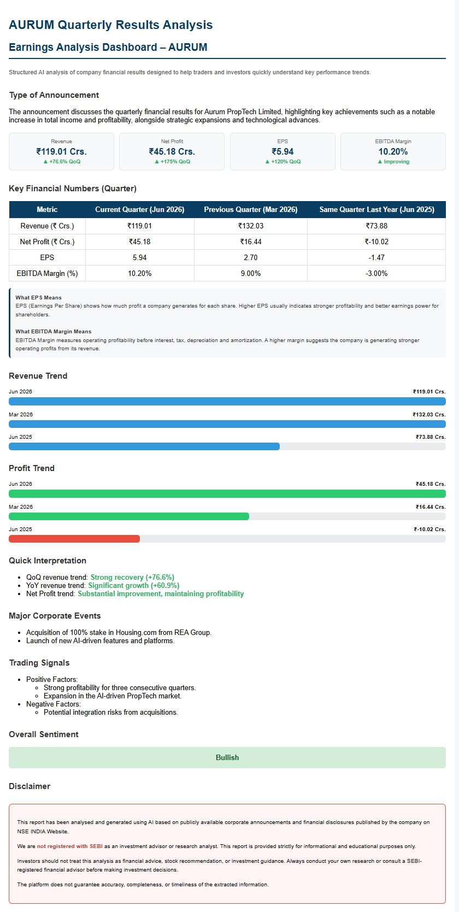This screenshot has height=912, width=459.
Task: Select the Revenue ₹119.01 Crs. summary card
Action: point(61,151)
